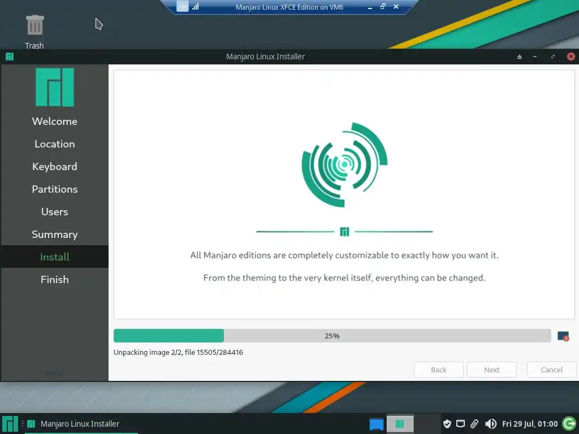Screen dimensions: 579x434
Task: Click the VM connection pin icon
Action: click(183, 6)
